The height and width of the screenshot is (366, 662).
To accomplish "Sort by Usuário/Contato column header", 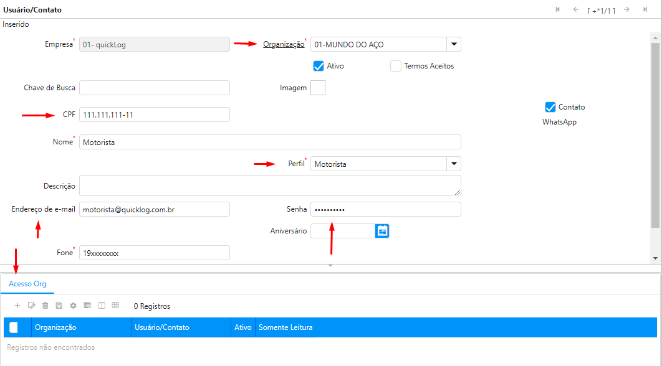I will [x=162, y=327].
